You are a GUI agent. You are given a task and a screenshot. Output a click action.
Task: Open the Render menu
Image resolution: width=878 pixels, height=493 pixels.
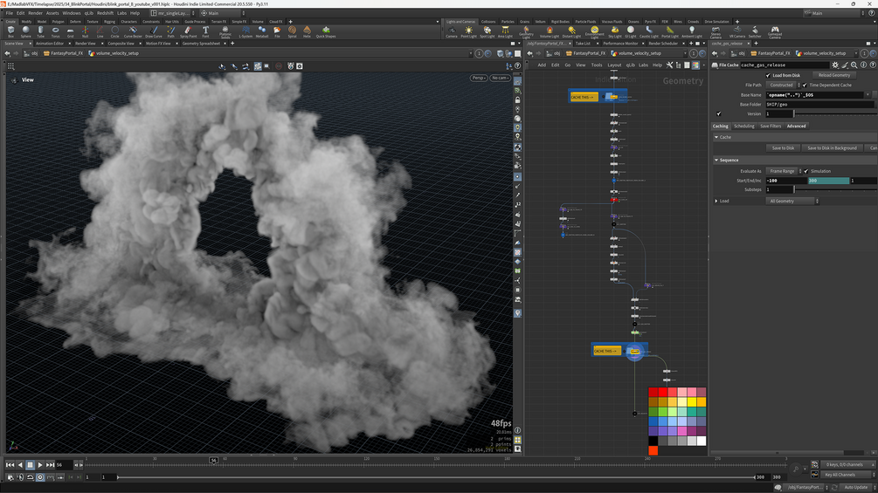35,13
